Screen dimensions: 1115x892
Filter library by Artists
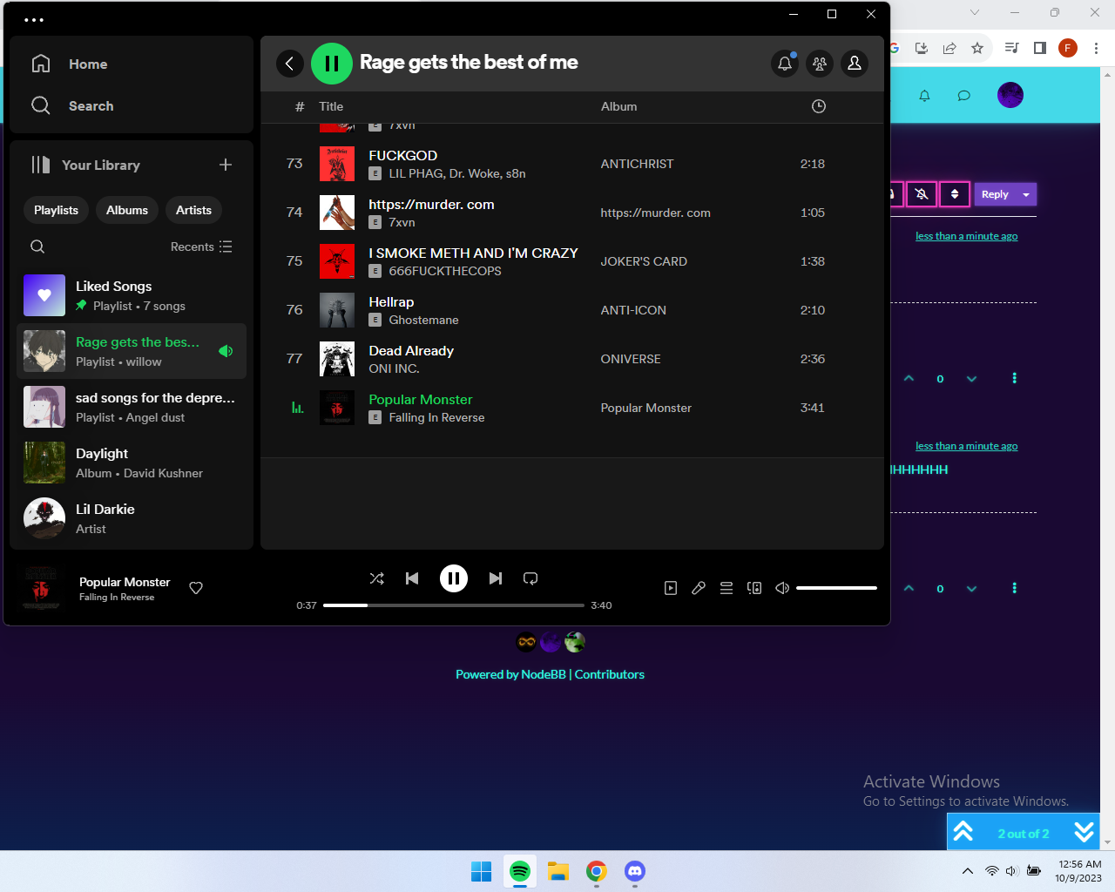[x=193, y=210]
